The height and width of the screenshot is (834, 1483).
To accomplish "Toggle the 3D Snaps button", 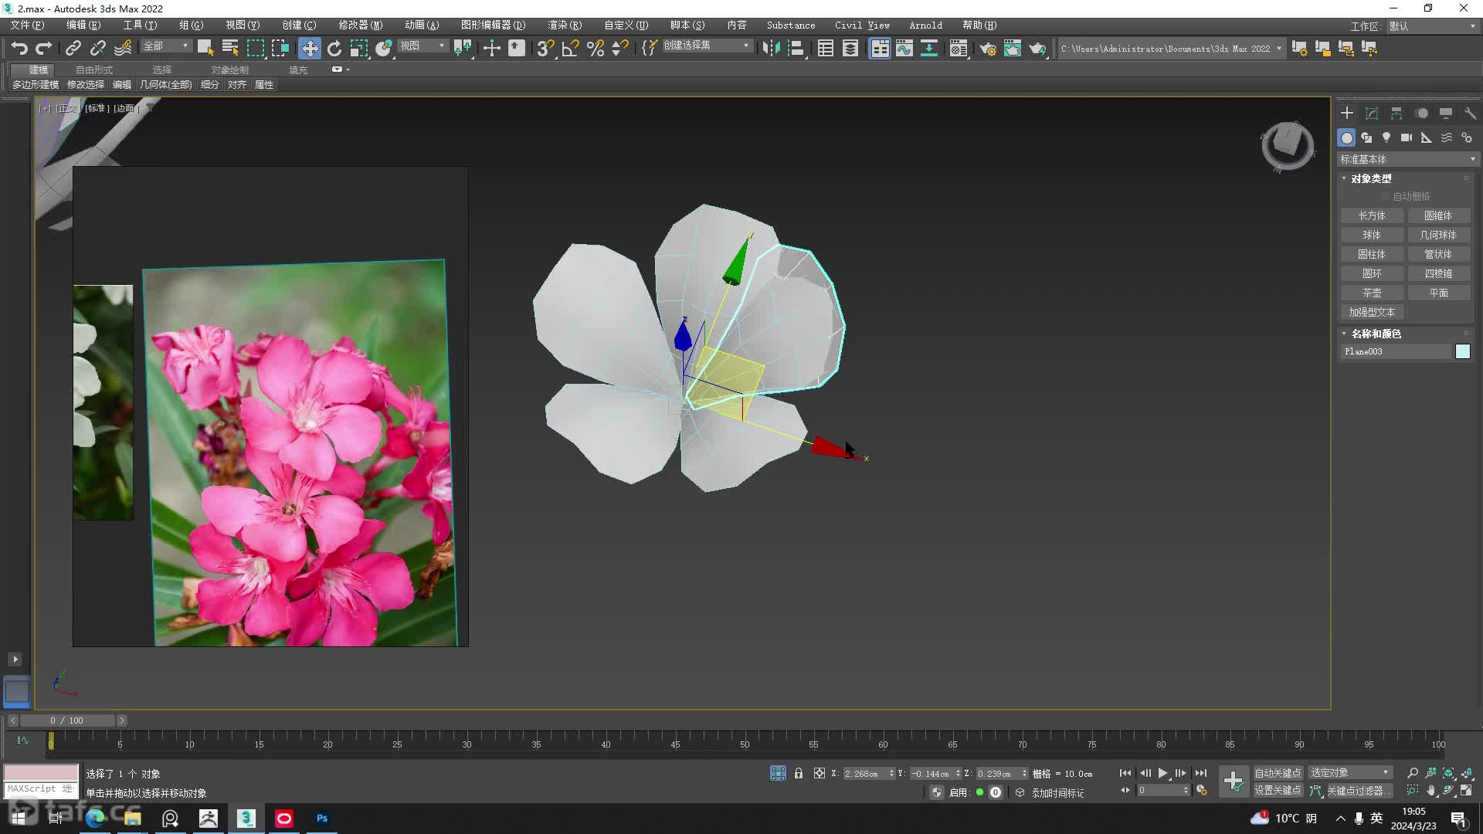I will [x=545, y=49].
